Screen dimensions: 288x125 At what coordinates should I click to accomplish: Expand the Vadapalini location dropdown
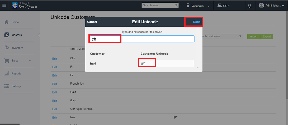209,6
